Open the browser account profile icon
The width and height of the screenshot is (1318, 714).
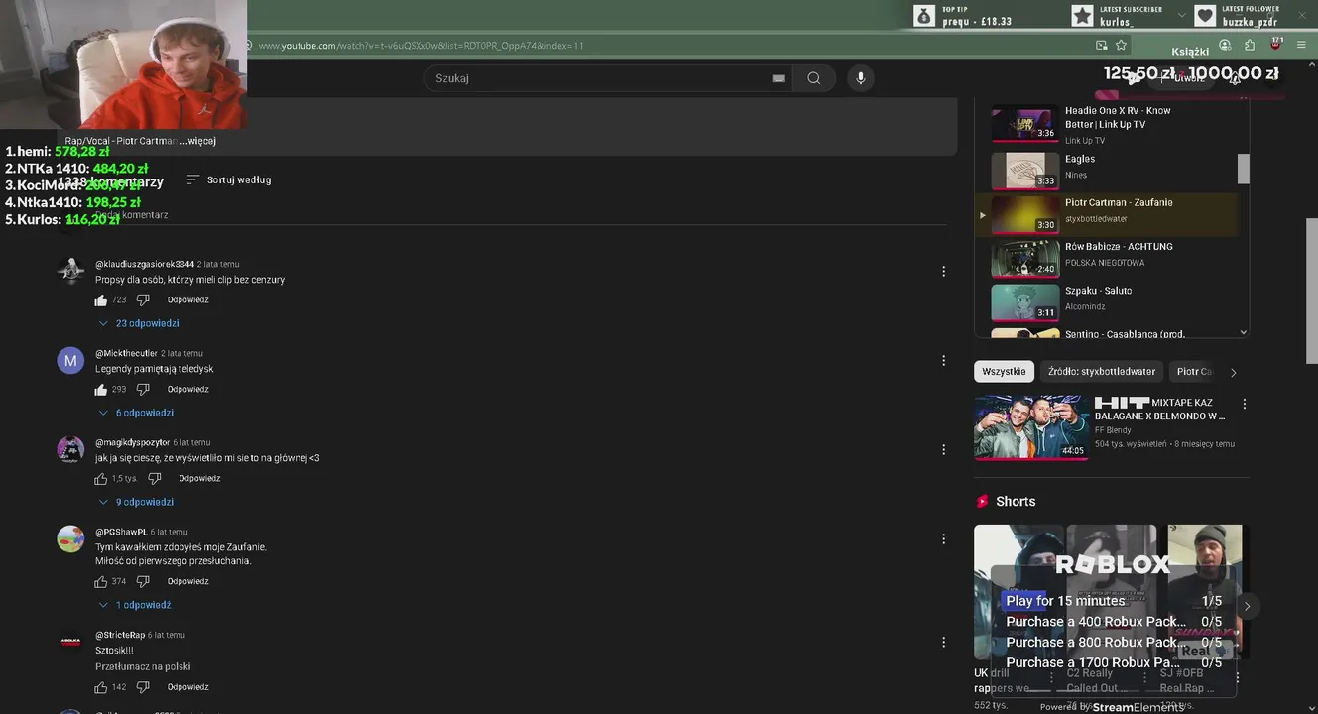1225,45
